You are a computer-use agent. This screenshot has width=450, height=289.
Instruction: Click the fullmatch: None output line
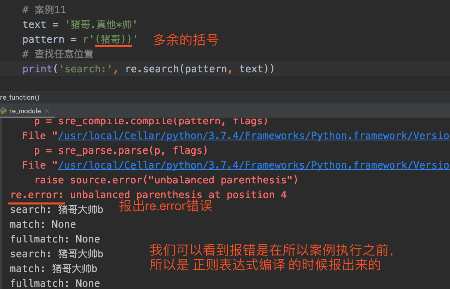click(55, 238)
